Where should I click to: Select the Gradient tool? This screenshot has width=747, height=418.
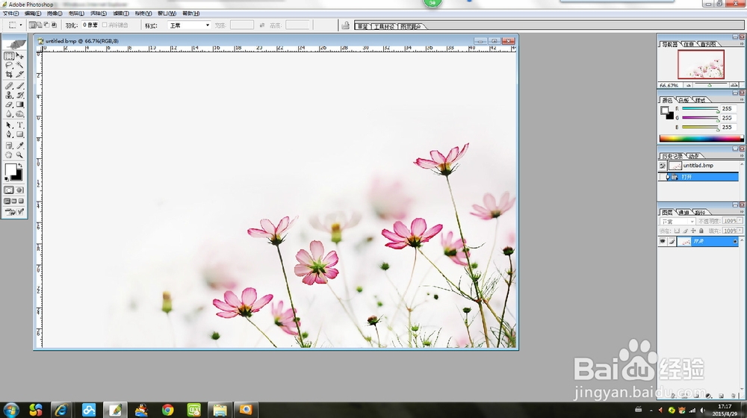(20, 104)
